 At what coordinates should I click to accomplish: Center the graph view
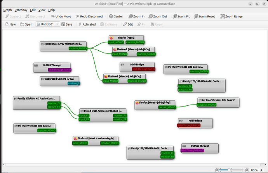[x=116, y=16]
